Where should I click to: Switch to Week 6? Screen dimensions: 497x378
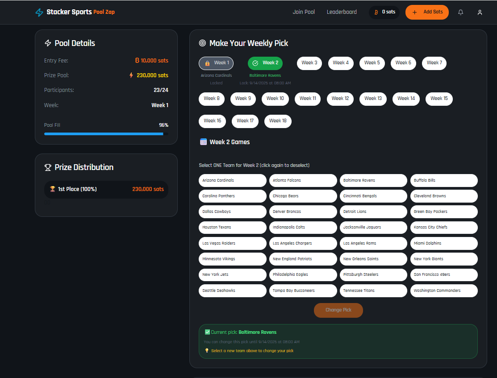[x=403, y=63]
